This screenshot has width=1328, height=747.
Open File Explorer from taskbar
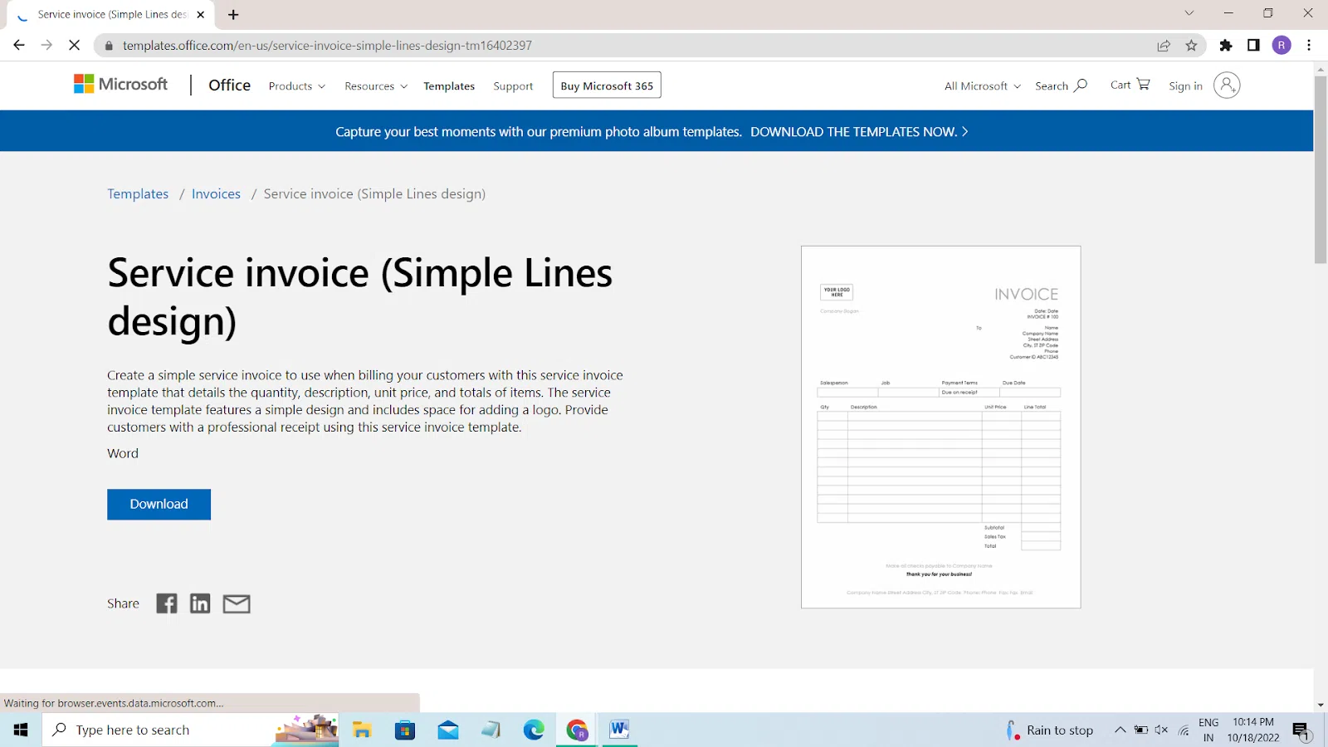[362, 730]
